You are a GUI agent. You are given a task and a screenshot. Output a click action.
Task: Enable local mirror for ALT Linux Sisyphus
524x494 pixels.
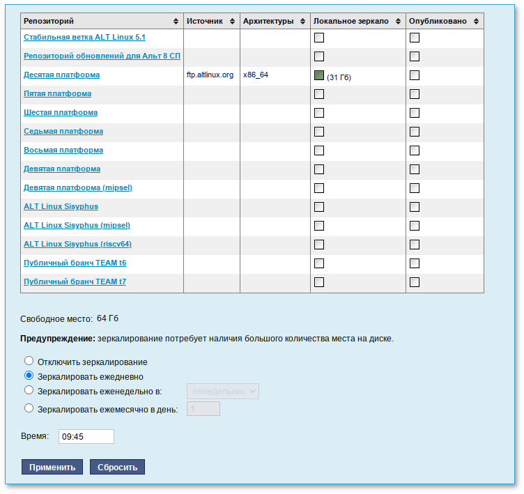[x=319, y=207]
